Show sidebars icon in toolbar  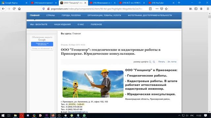196,9
